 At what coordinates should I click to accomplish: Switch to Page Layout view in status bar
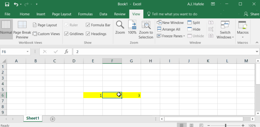point(191,125)
